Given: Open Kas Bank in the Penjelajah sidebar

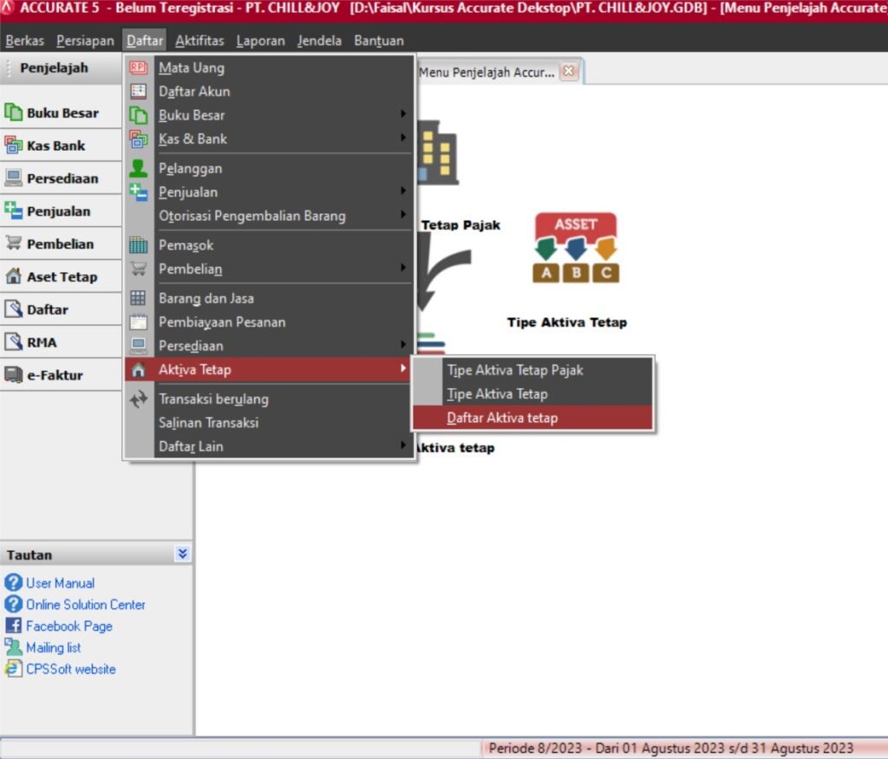Looking at the screenshot, I should coord(55,146).
